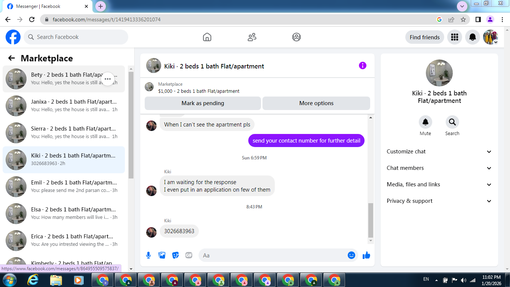Open the Windows Start menu
Screen dimensions: 510x287
[9, 280]
